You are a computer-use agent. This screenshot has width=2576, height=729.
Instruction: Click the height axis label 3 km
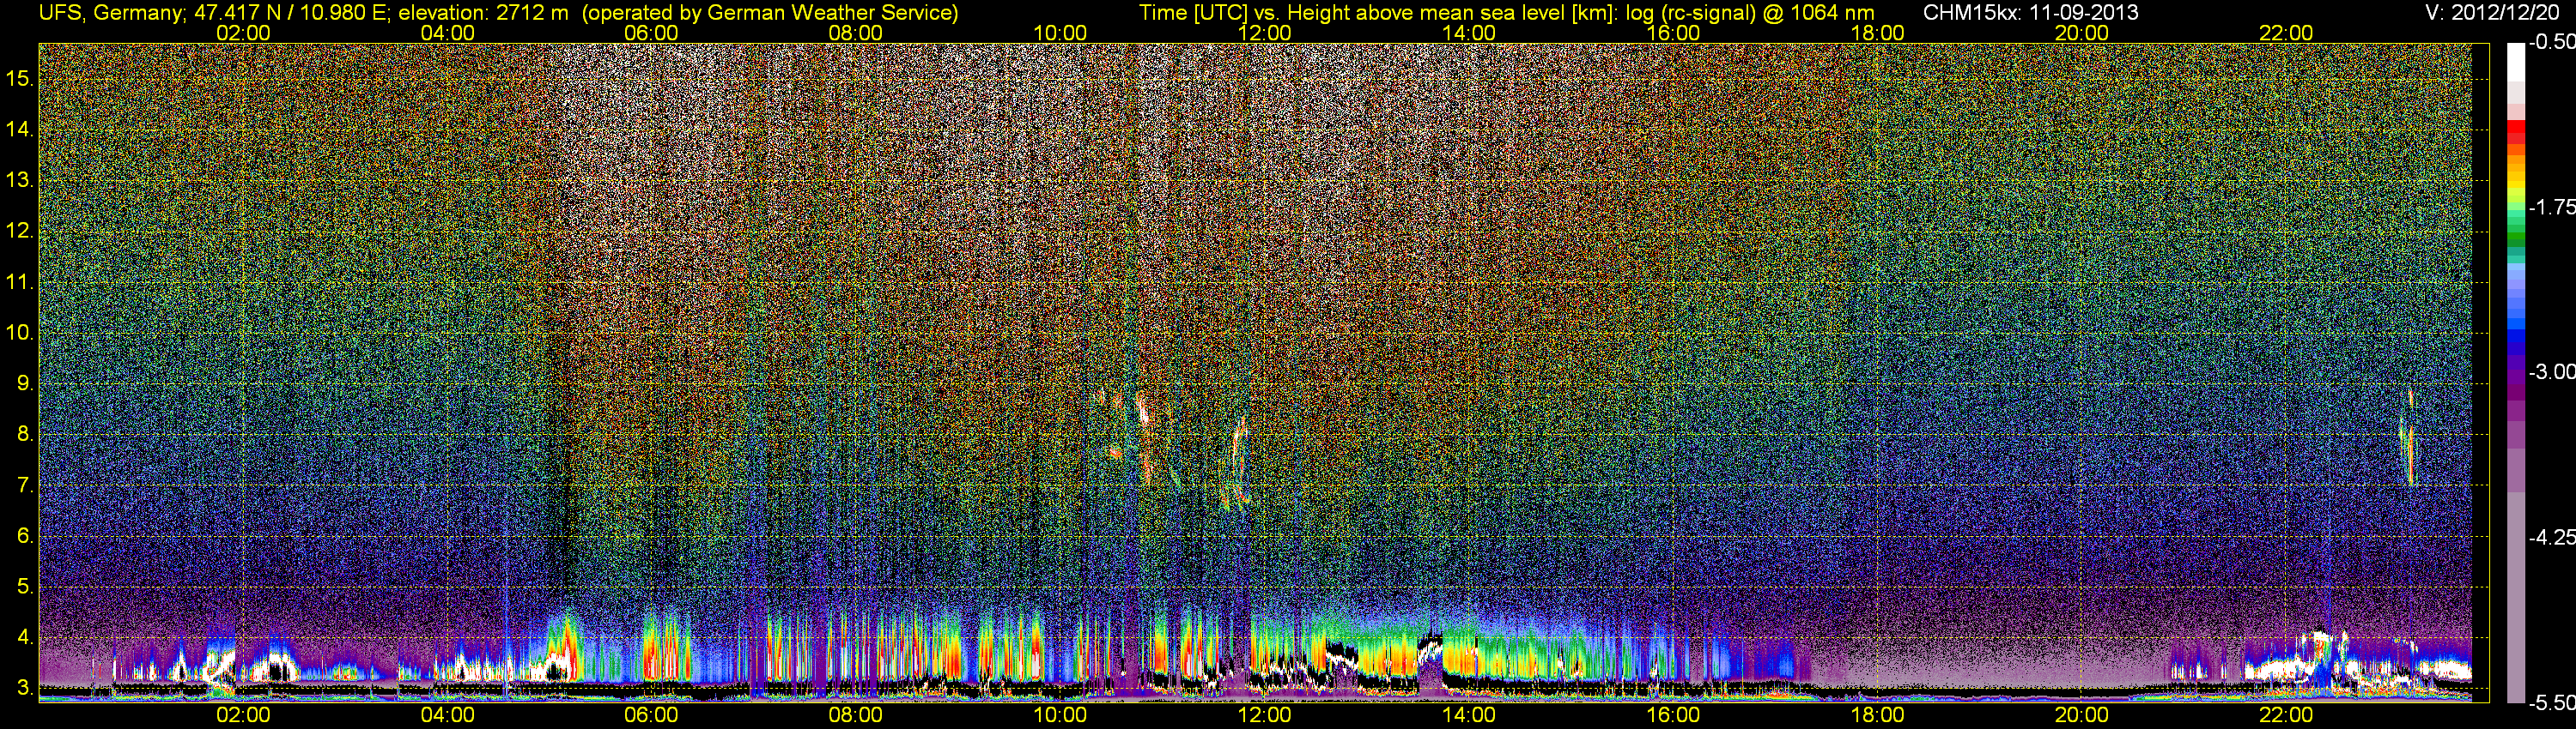[25, 688]
